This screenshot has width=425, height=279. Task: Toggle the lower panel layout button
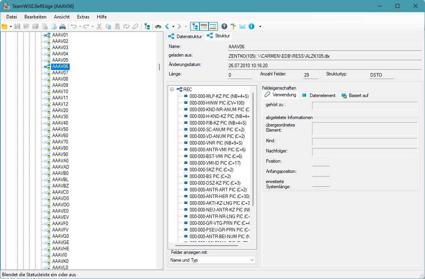[x=213, y=26]
